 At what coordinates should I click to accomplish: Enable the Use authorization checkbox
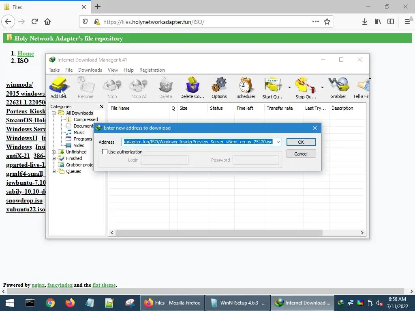point(105,152)
